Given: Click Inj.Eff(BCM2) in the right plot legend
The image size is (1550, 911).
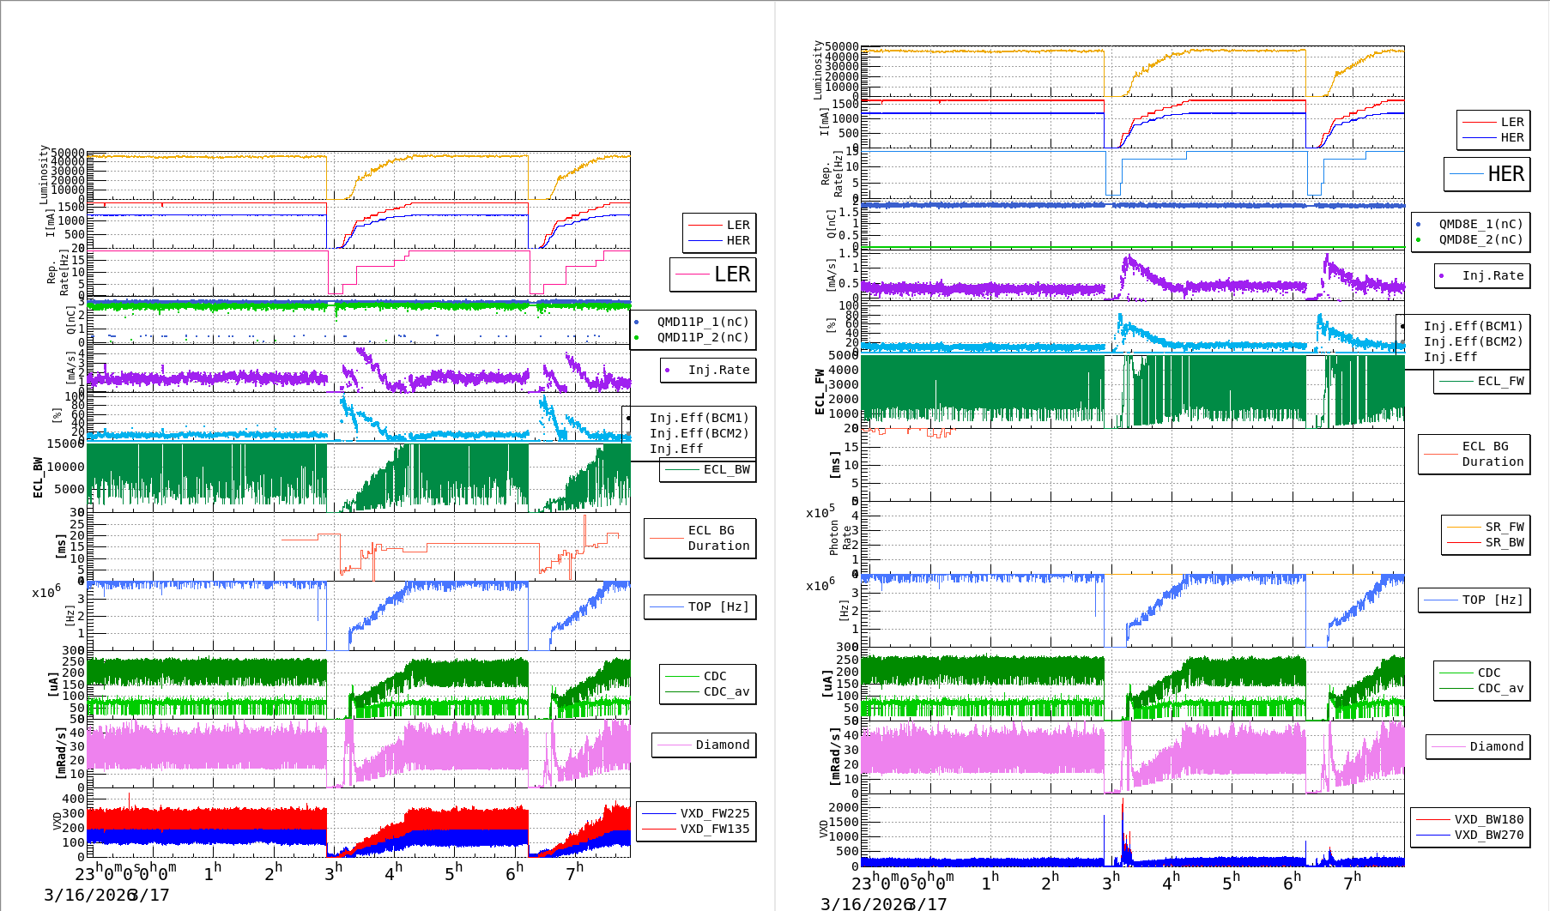Looking at the screenshot, I should tap(1473, 341).
